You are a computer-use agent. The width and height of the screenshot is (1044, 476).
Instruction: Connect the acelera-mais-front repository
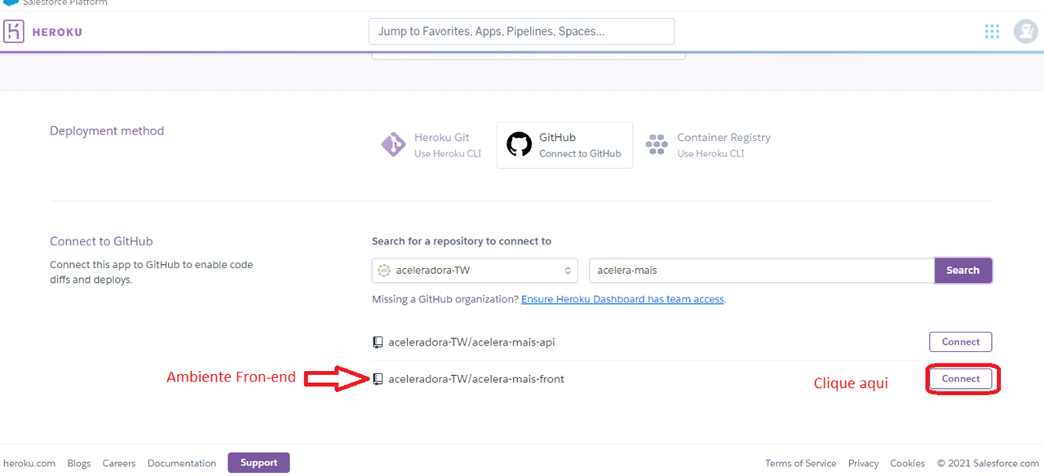click(x=961, y=378)
